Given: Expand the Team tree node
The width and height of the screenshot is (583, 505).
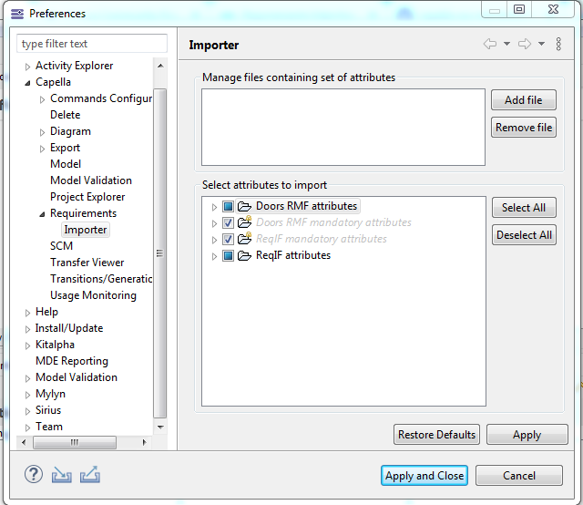Looking at the screenshot, I should coord(27,428).
